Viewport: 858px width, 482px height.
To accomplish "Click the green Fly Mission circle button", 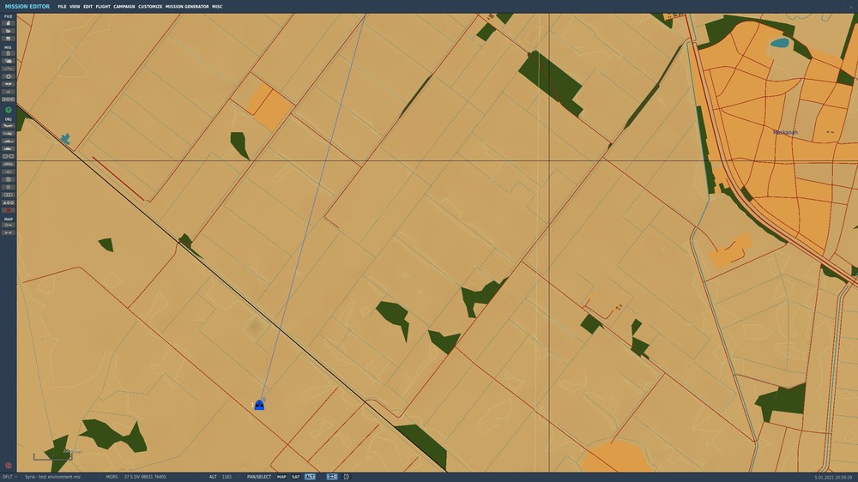I will (9, 110).
